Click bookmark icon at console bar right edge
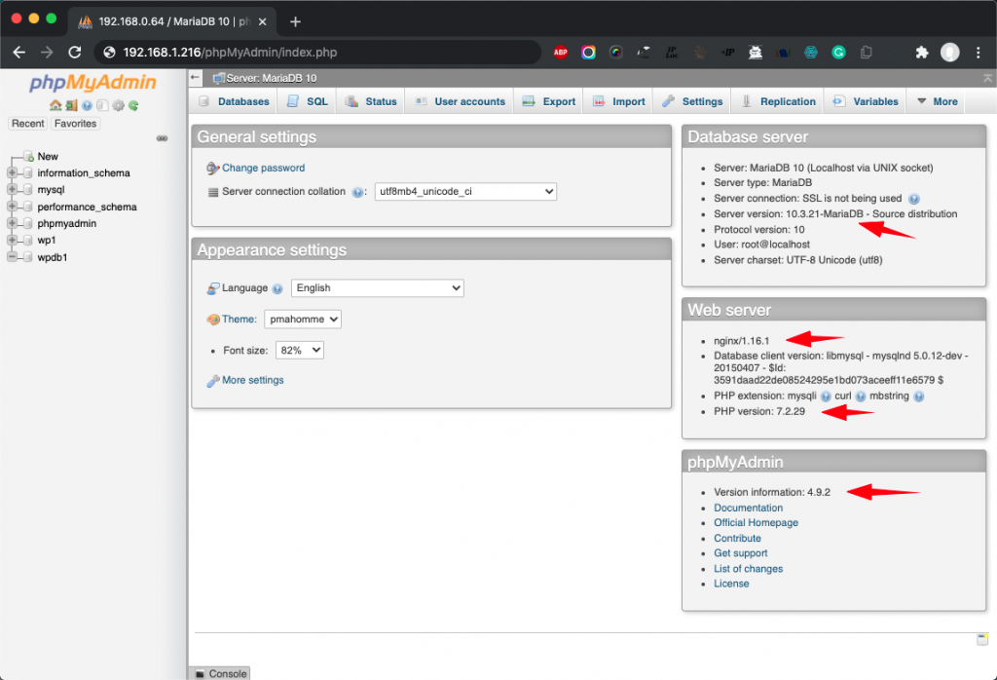997x680 pixels. [982, 639]
